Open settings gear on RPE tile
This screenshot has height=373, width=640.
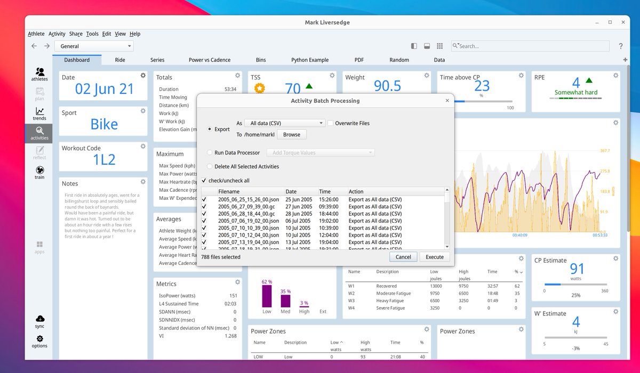tap(616, 76)
